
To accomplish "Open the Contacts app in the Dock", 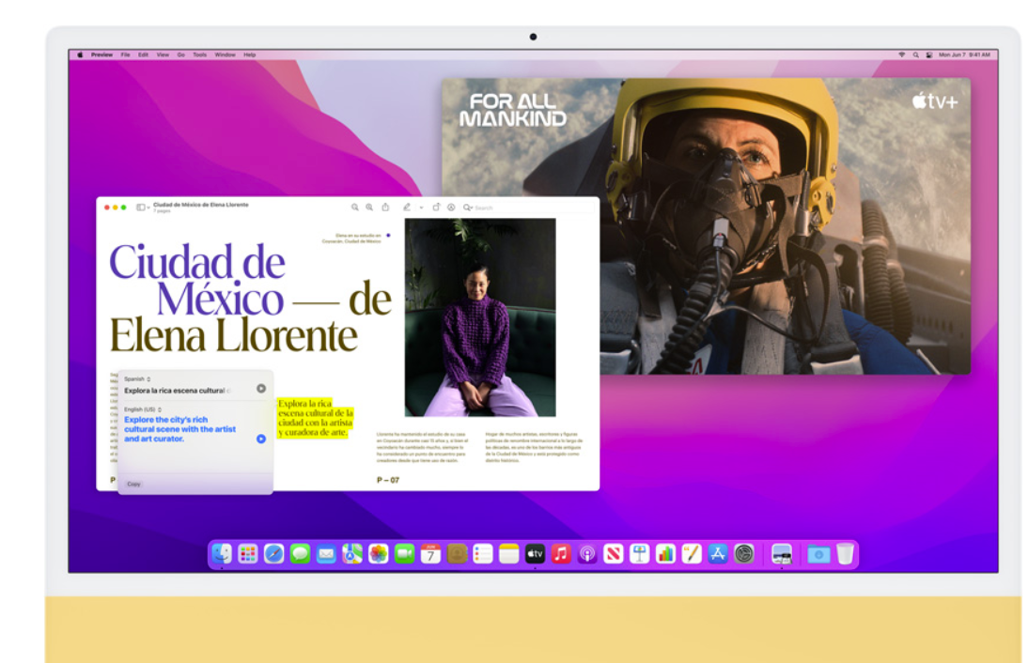I will [x=457, y=554].
